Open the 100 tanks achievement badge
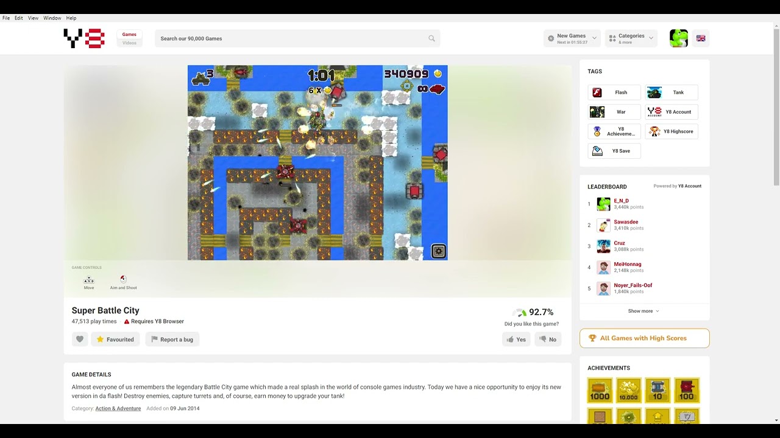The width and height of the screenshot is (780, 438). tap(687, 391)
